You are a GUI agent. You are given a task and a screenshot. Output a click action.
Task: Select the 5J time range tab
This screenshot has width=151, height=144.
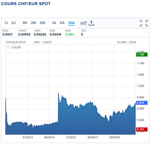click(x=14, y=23)
